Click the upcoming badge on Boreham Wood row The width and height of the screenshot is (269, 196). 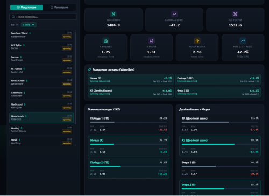(x=67, y=37)
